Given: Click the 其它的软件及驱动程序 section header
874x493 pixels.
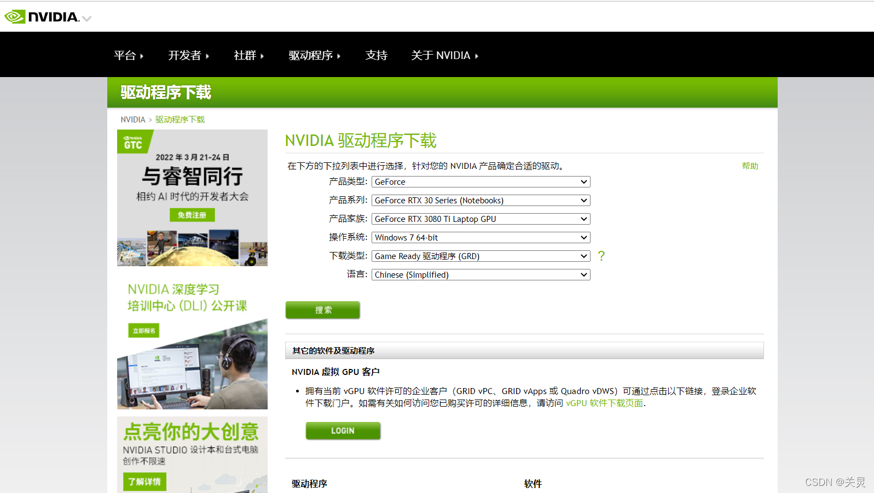Looking at the screenshot, I should pyautogui.click(x=524, y=350).
